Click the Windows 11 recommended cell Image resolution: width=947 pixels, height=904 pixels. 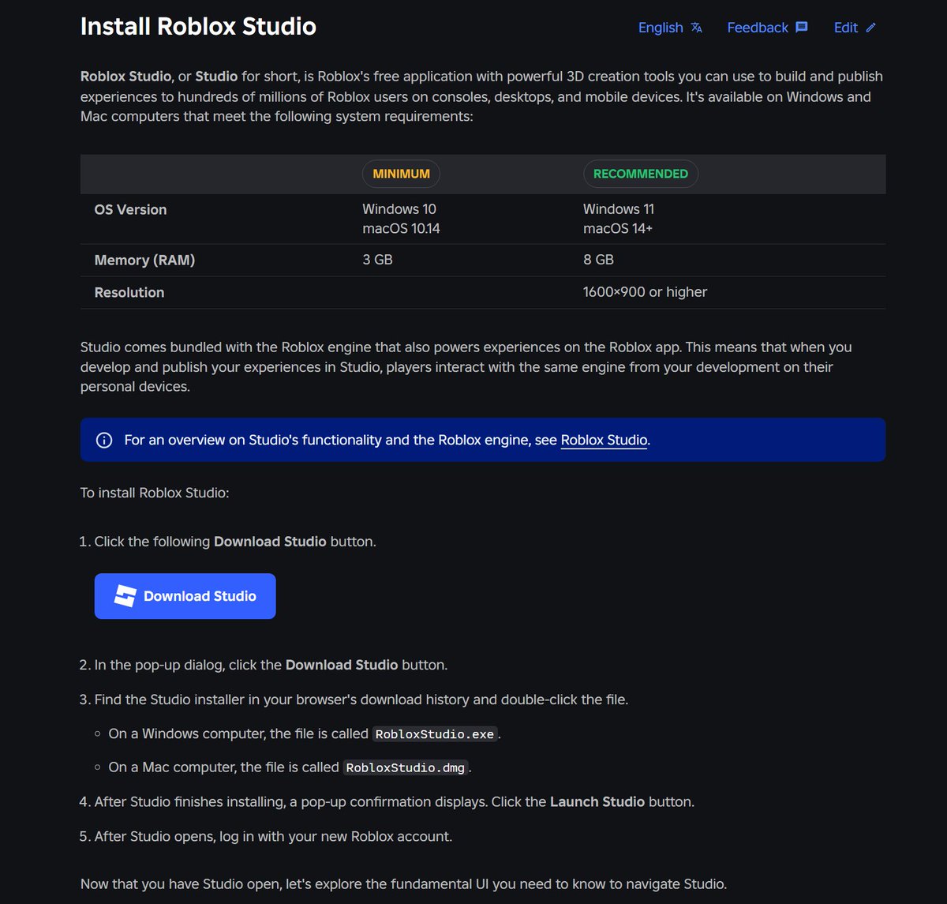(x=619, y=209)
